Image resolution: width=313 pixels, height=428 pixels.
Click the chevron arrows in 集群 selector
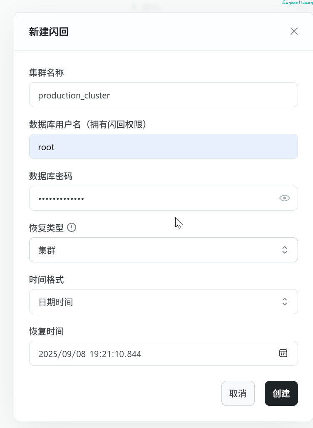tap(285, 250)
